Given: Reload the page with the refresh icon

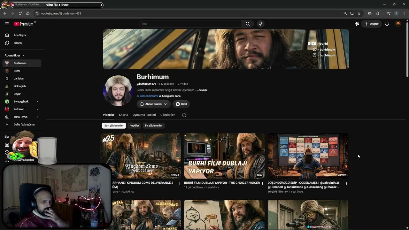Looking at the screenshot, I should [20, 13].
